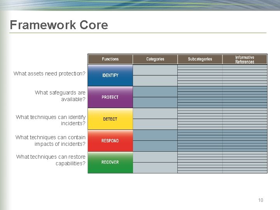280x210 pixels.
Task: Click the red RESPOND function block
Action: pos(110,141)
